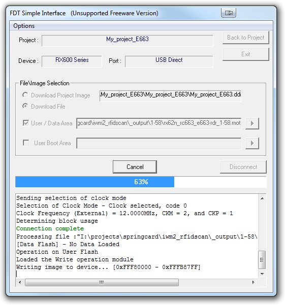285x305 pixels.
Task: Toggle User / Data Area checkbox
Action: (26, 123)
